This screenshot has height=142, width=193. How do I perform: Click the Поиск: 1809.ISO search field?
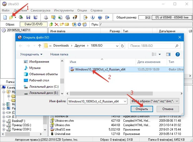(154, 46)
